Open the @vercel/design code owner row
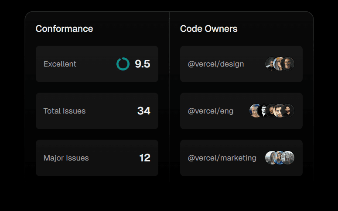The width and height of the screenshot is (338, 211). click(242, 64)
